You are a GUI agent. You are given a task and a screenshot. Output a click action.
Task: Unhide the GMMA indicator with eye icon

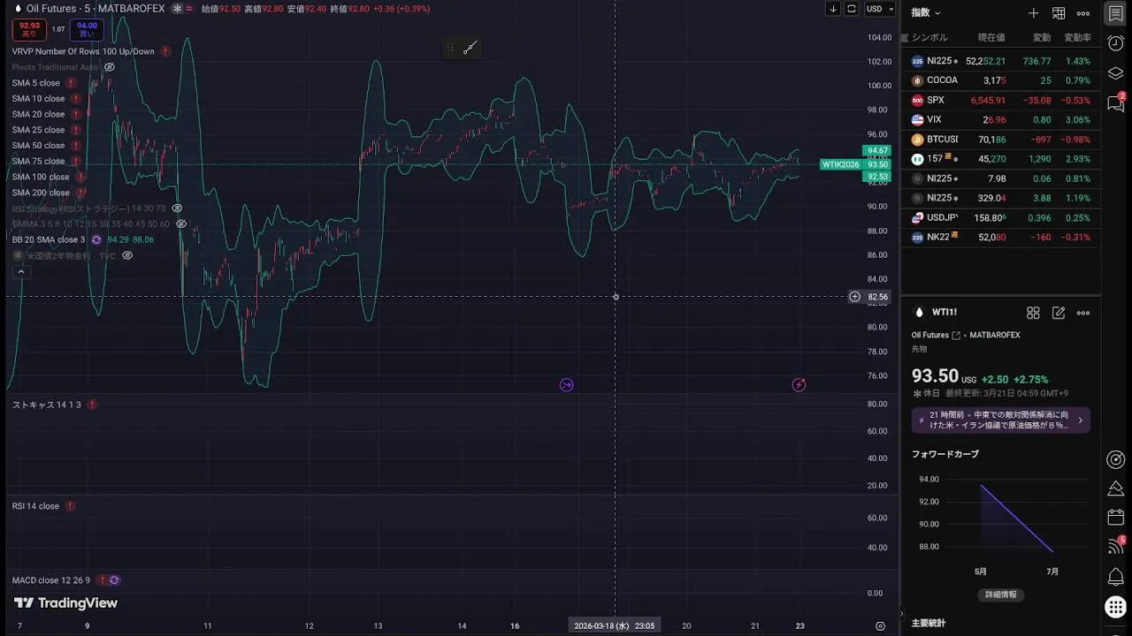[181, 224]
